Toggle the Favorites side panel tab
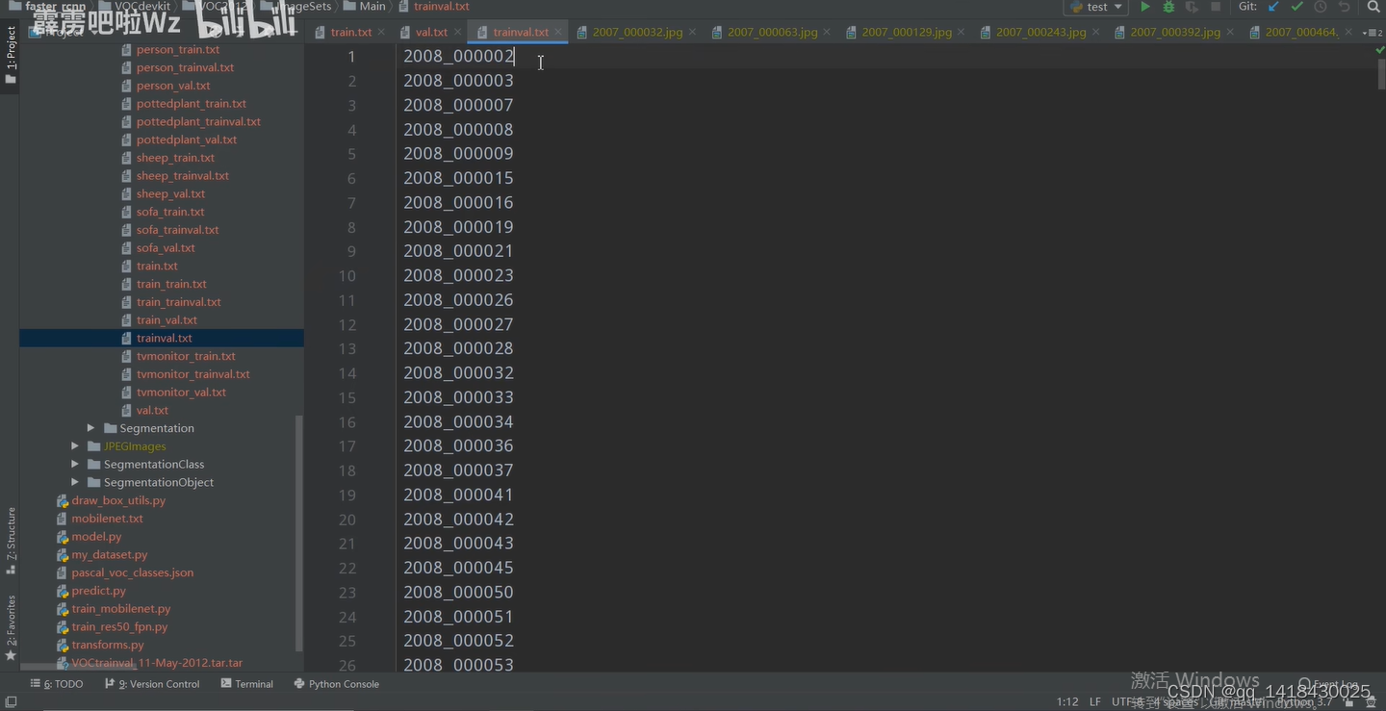Viewport: 1386px width, 711px height. [11, 627]
